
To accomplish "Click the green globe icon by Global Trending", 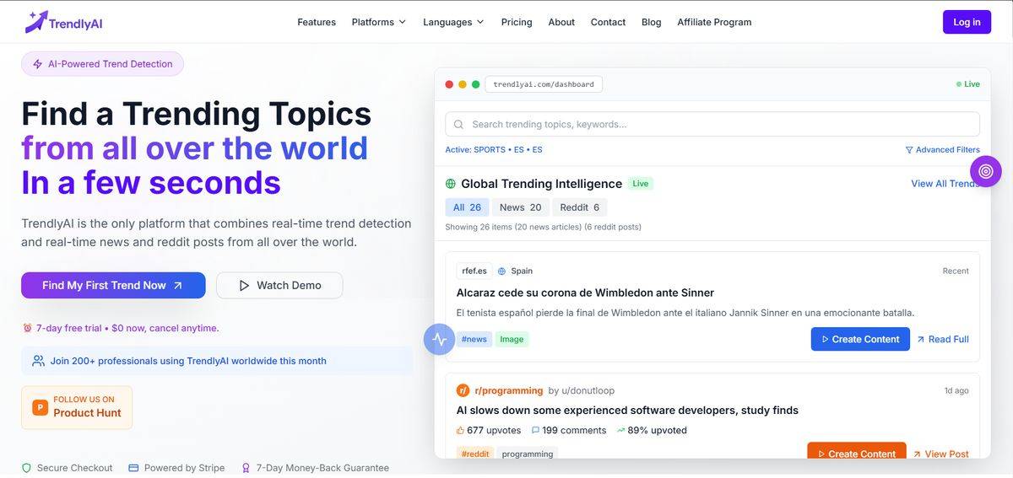I will point(451,184).
